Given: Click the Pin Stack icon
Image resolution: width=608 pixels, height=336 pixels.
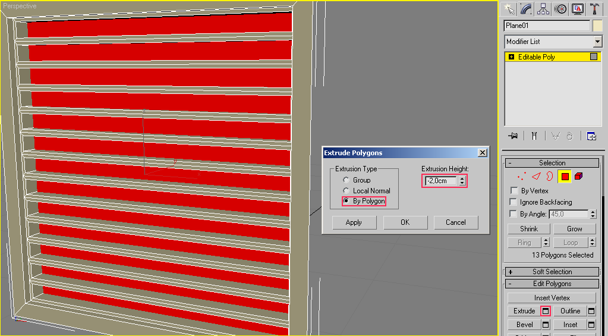Looking at the screenshot, I should (x=514, y=136).
